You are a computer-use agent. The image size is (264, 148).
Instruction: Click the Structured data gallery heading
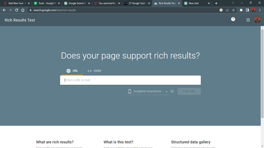(x=191, y=142)
